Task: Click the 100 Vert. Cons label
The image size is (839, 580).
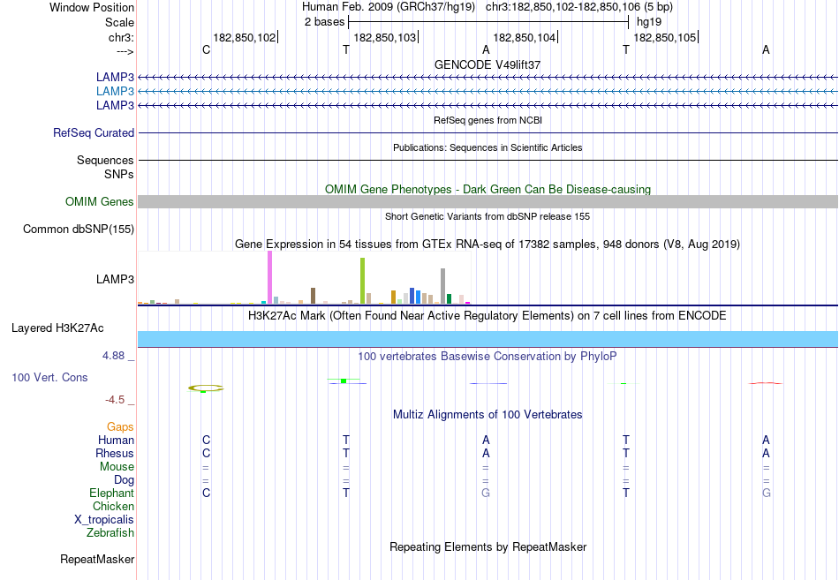Action: 49,378
